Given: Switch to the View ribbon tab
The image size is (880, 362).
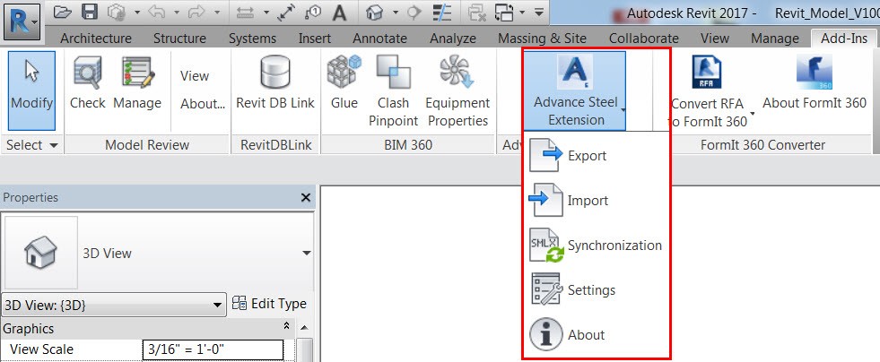Looking at the screenshot, I should pyautogui.click(x=715, y=39).
